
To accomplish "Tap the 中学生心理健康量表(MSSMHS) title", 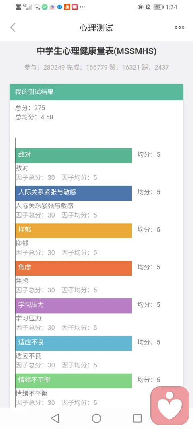I will pos(96,51).
